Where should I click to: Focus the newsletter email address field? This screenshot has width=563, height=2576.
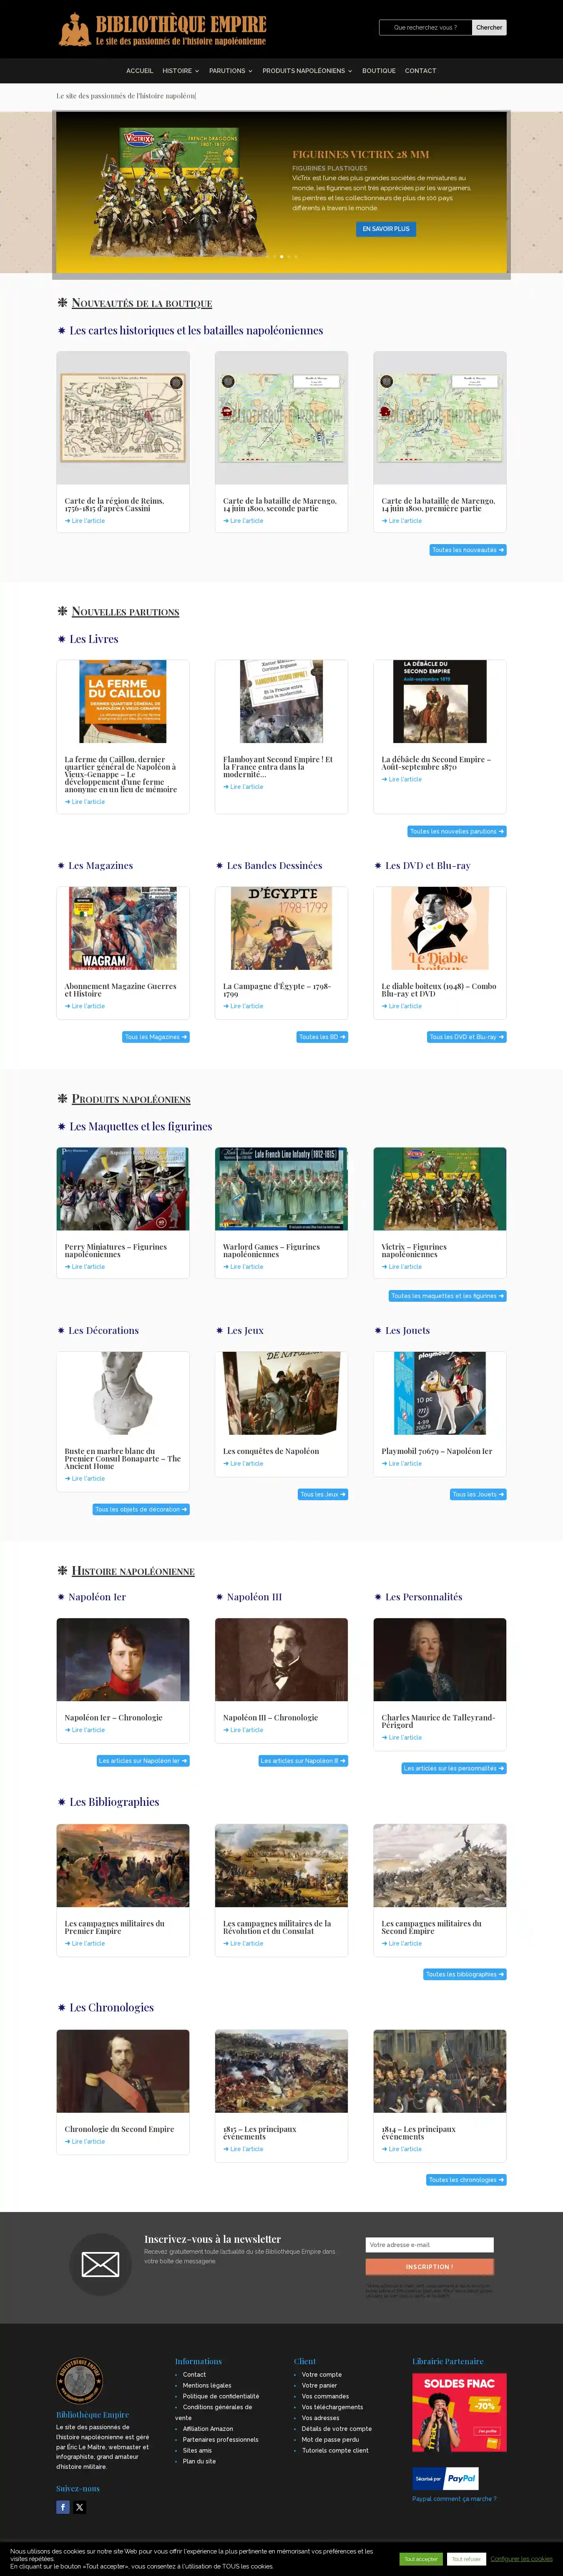click(430, 2244)
